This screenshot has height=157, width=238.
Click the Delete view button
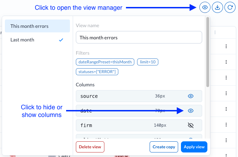point(90,147)
